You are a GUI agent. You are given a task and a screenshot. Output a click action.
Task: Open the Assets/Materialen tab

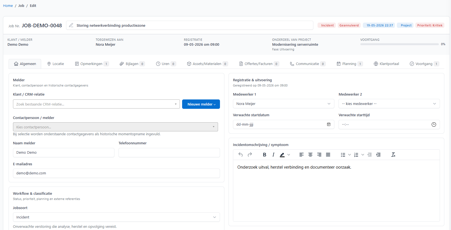[207, 64]
